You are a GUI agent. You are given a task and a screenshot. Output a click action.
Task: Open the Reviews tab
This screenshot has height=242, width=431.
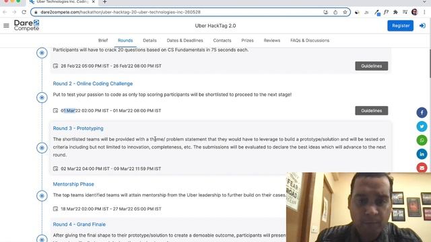point(272,40)
